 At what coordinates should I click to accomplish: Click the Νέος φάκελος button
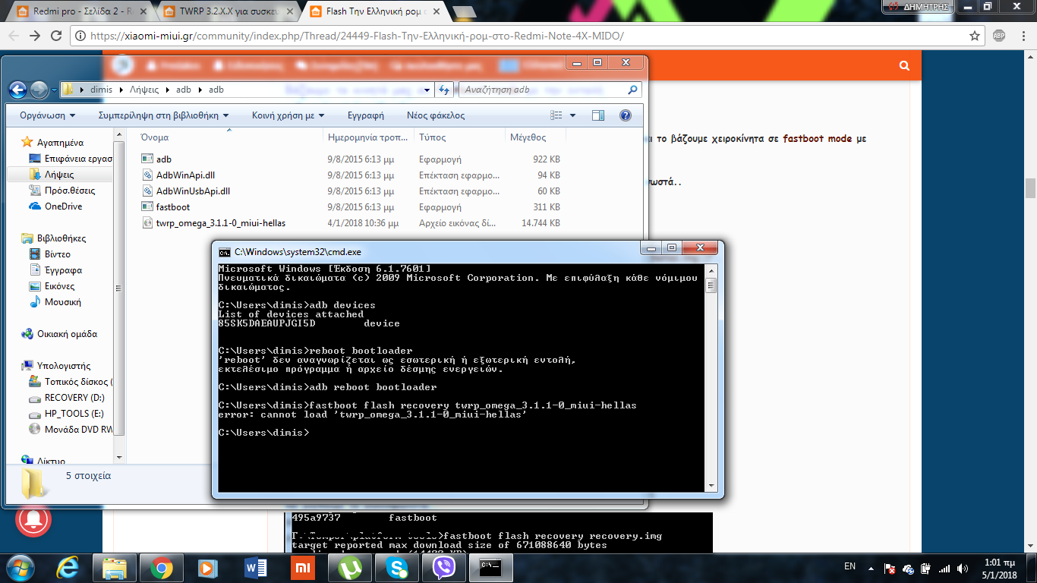tap(436, 115)
